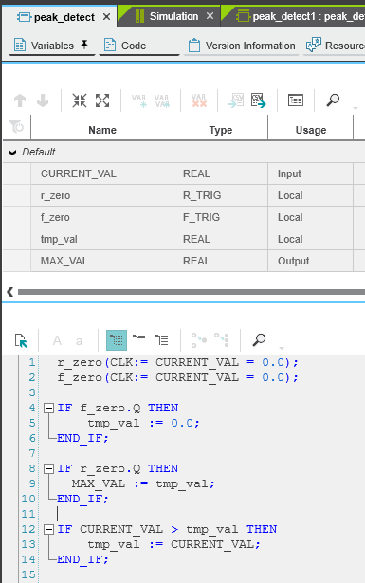Sort by the Name column header
This screenshot has width=365, height=583.
tap(102, 130)
